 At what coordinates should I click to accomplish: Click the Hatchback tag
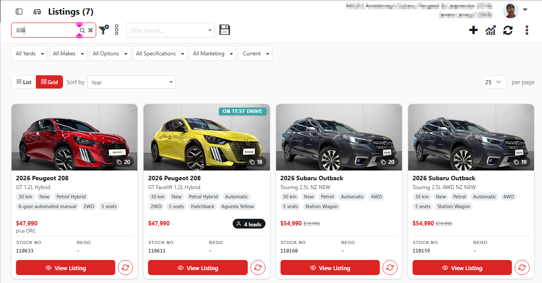[203, 206]
